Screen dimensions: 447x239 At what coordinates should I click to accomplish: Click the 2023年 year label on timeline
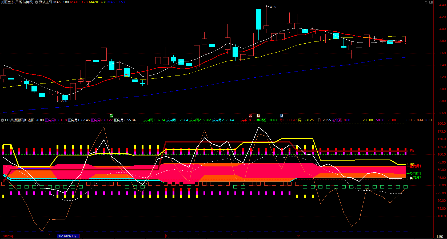(x=9, y=236)
